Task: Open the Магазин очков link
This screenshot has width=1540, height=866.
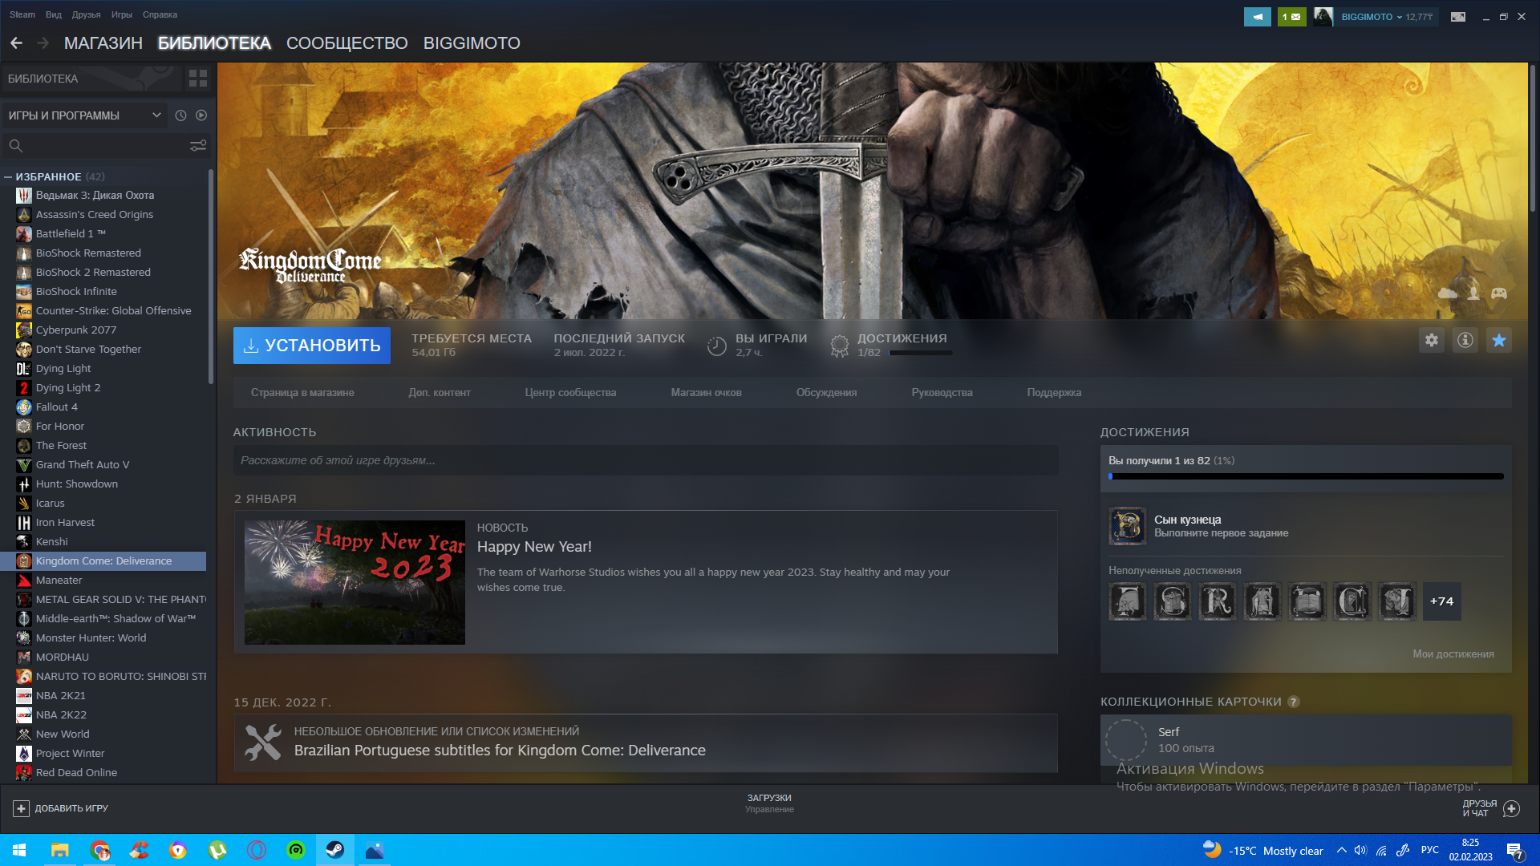Action: pyautogui.click(x=707, y=393)
